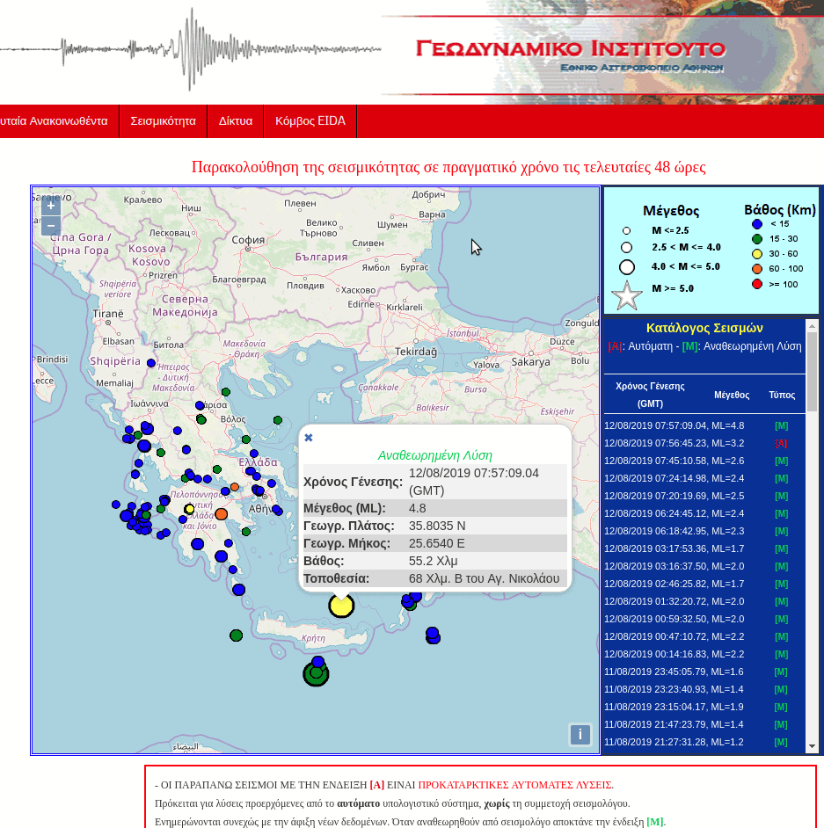
Task: Select the orange earthquake marker in Peloponnese
Action: pos(222,513)
